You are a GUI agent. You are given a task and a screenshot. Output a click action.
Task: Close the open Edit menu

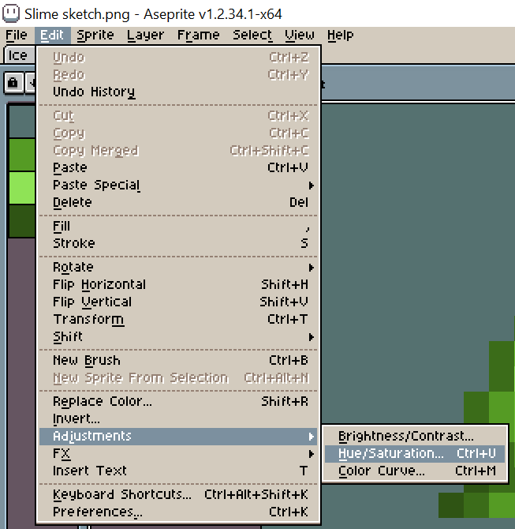click(52, 35)
